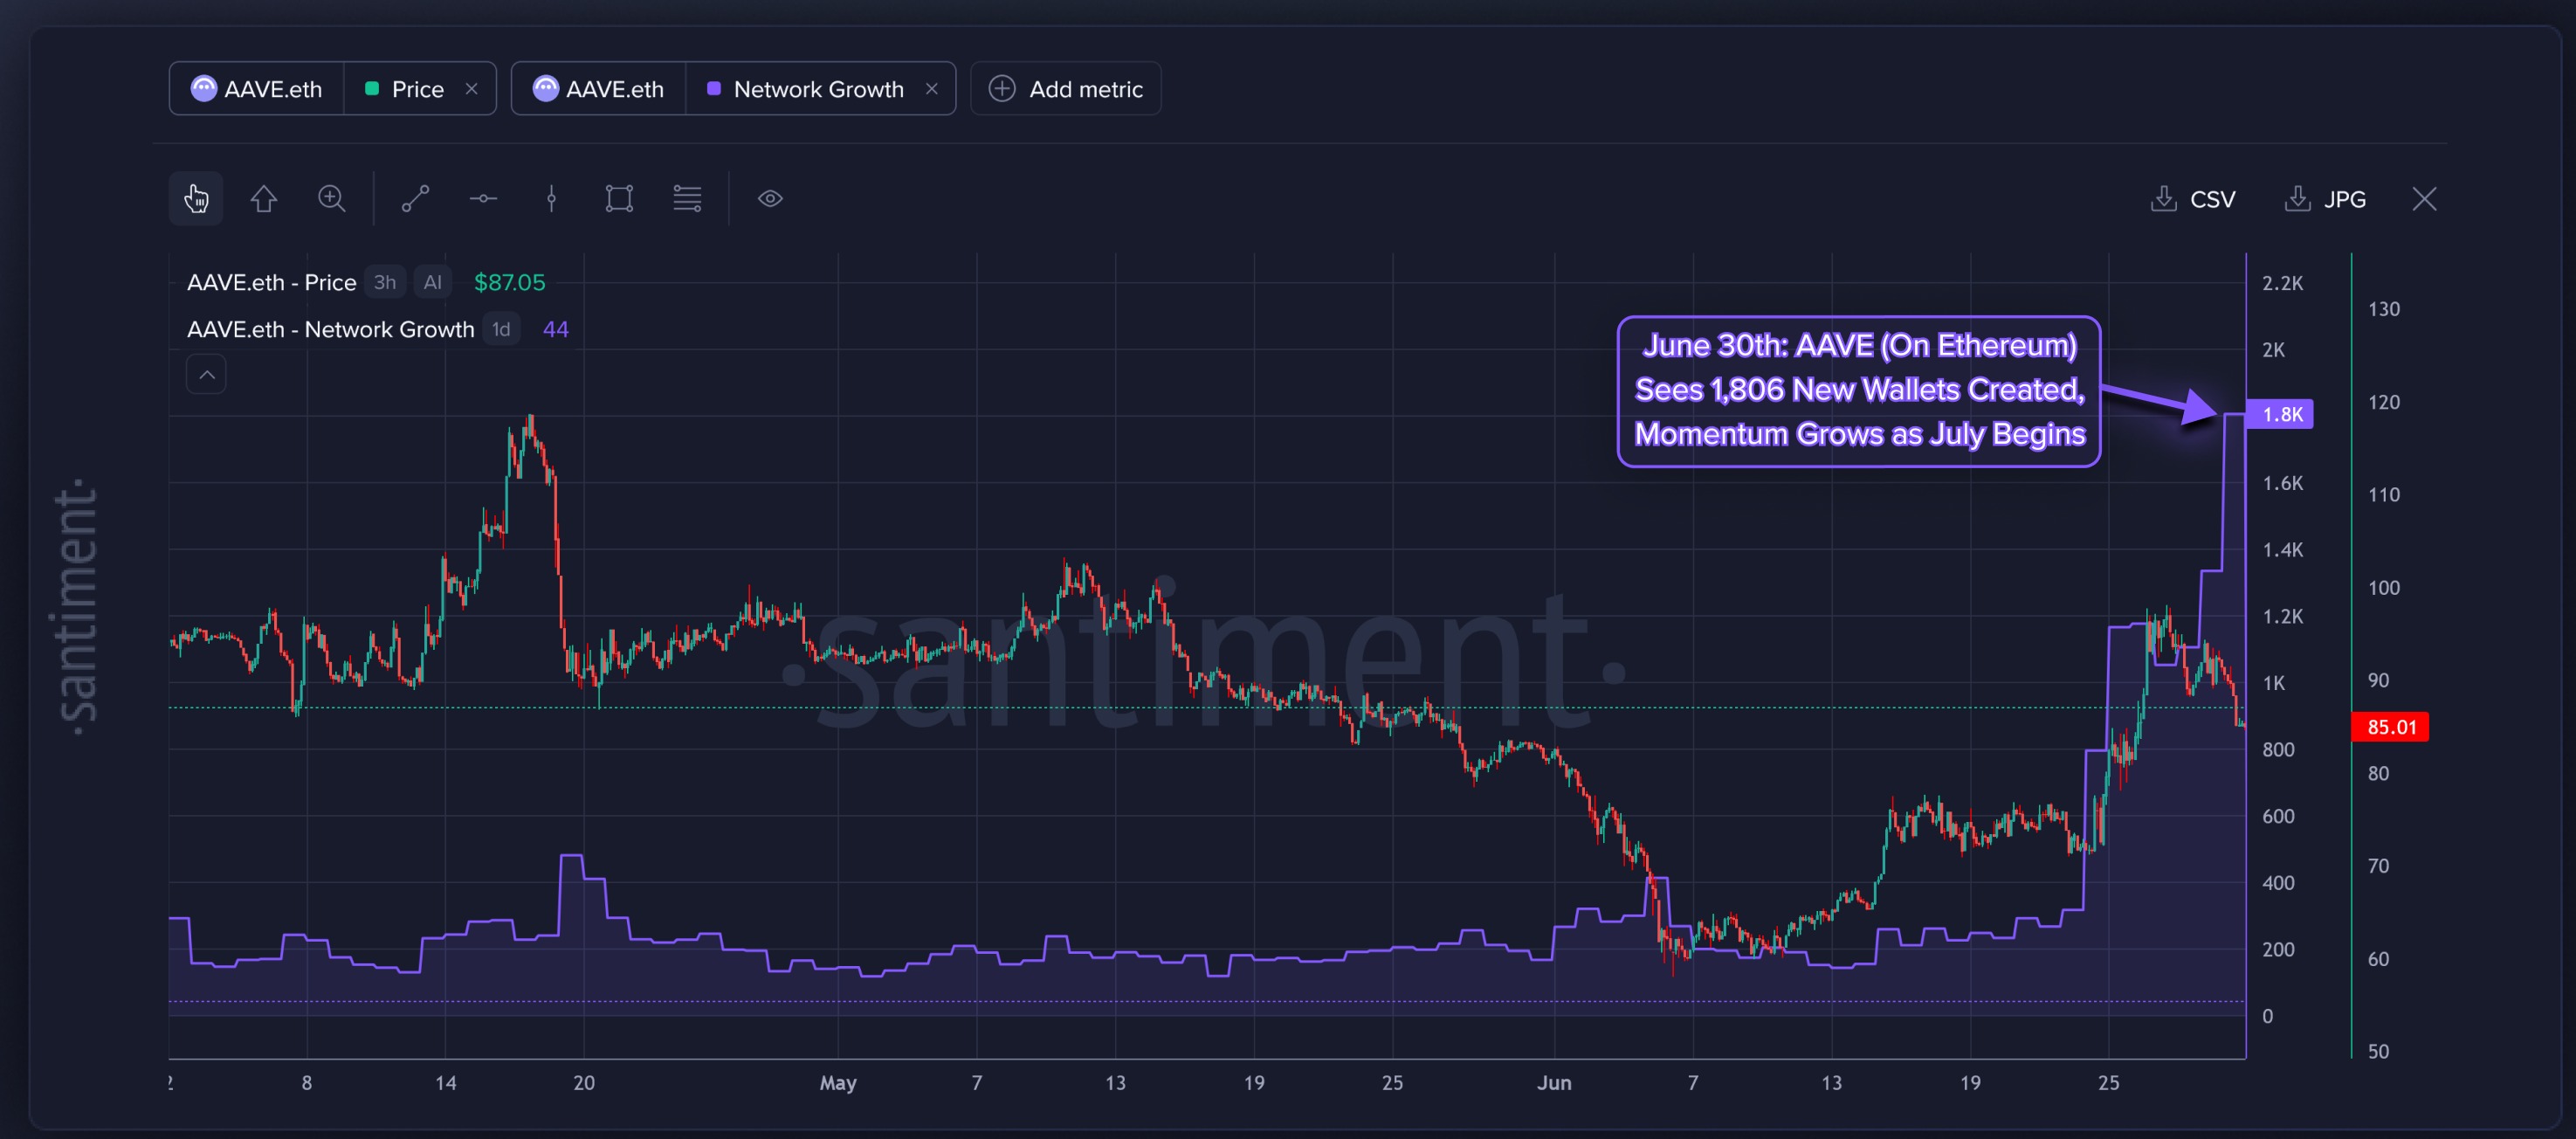The width and height of the screenshot is (2576, 1139).
Task: Click the red 85.01 price axis tag
Action: point(2390,727)
